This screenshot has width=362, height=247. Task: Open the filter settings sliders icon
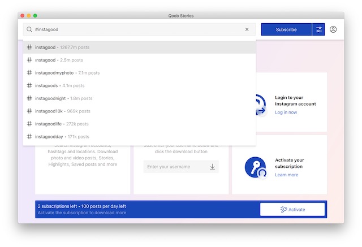click(x=318, y=29)
